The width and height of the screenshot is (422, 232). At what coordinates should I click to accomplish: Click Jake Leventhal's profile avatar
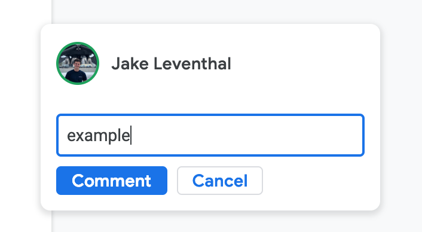pos(78,63)
